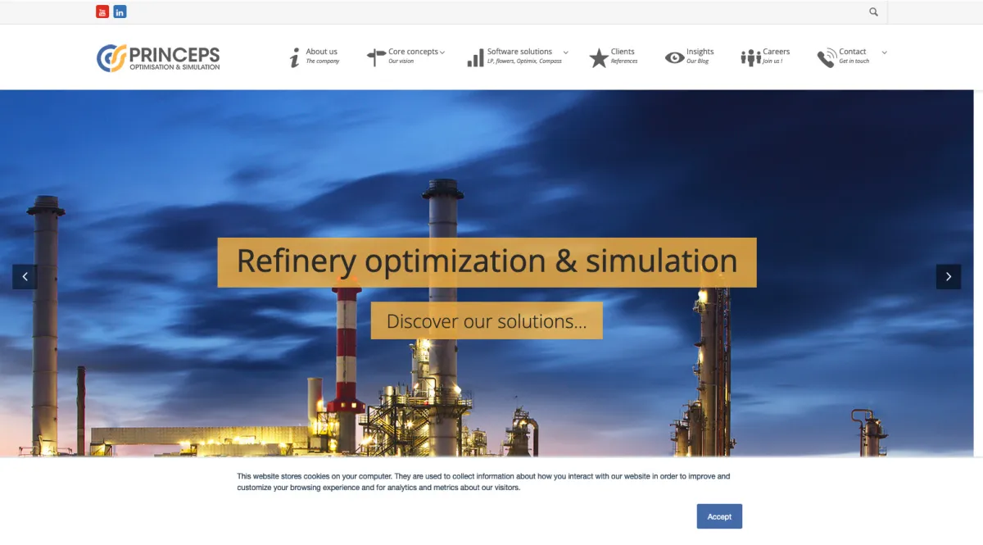Open the Careers menu item
983x545 pixels.
777,52
